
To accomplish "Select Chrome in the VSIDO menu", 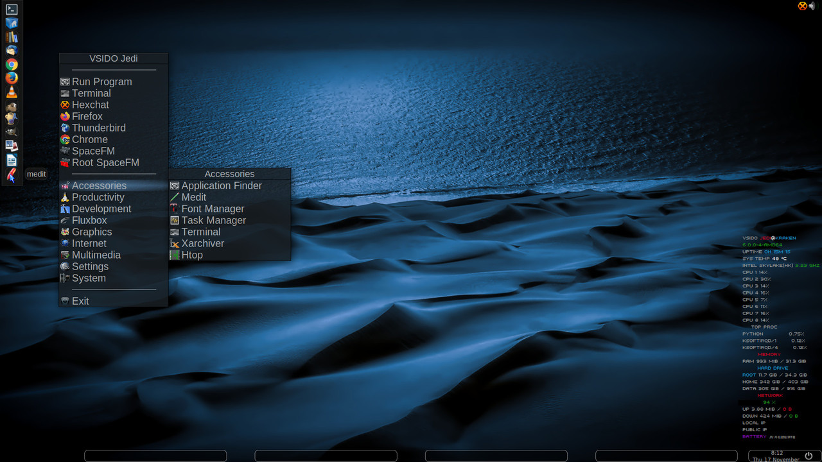I will 114,139.
